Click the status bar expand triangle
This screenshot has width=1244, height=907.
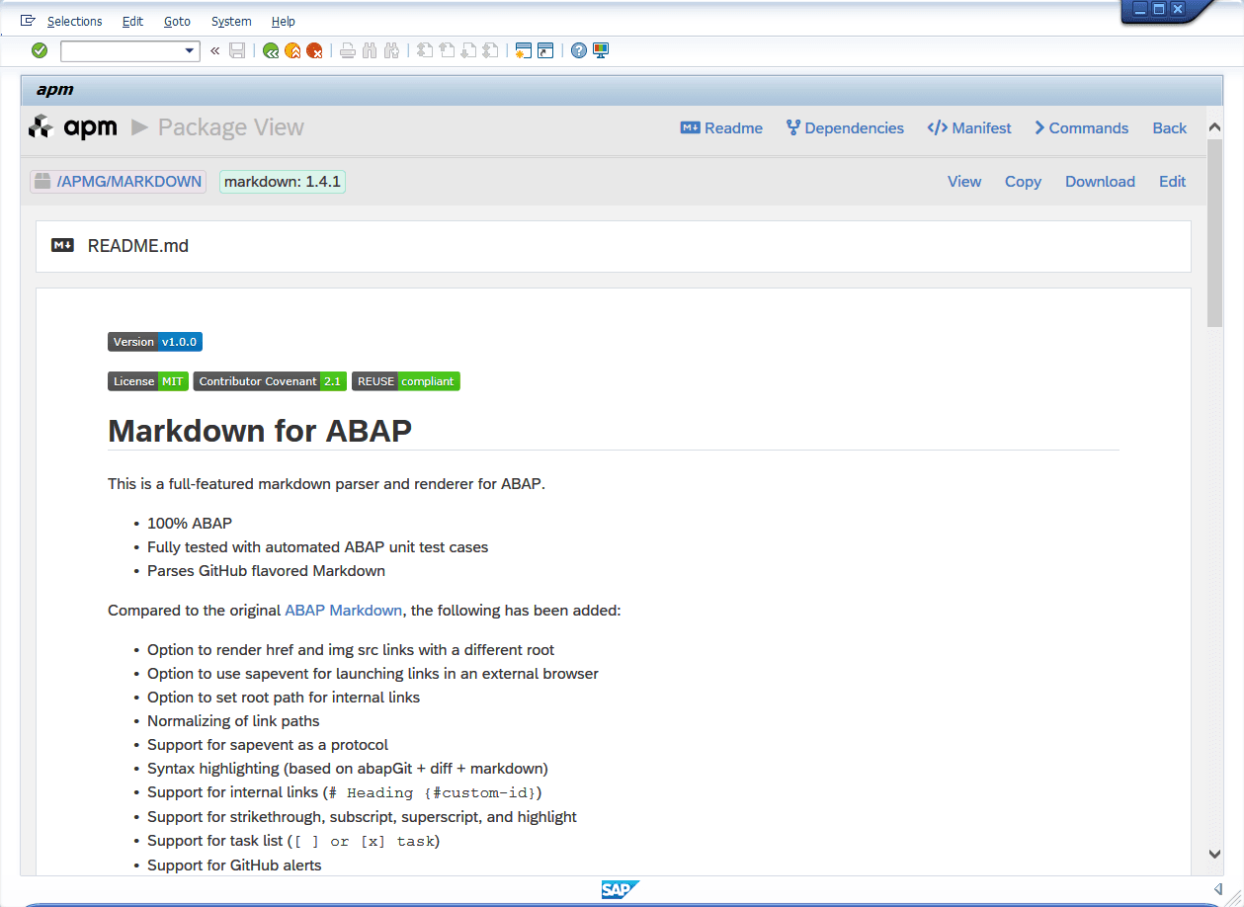pyautogui.click(x=1218, y=889)
